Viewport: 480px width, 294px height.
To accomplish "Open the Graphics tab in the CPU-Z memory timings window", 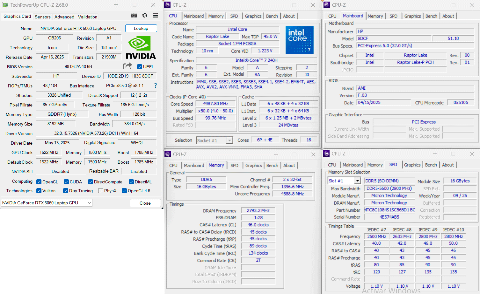I will (254, 166).
